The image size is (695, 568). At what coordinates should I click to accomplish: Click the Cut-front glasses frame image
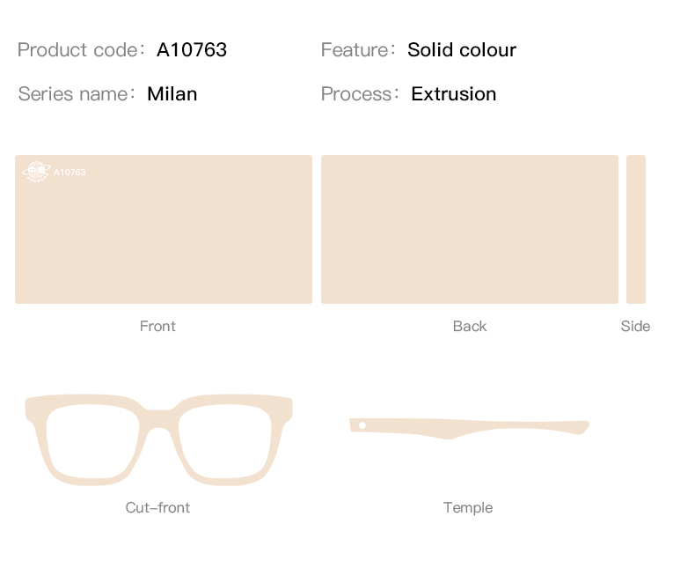(158, 439)
